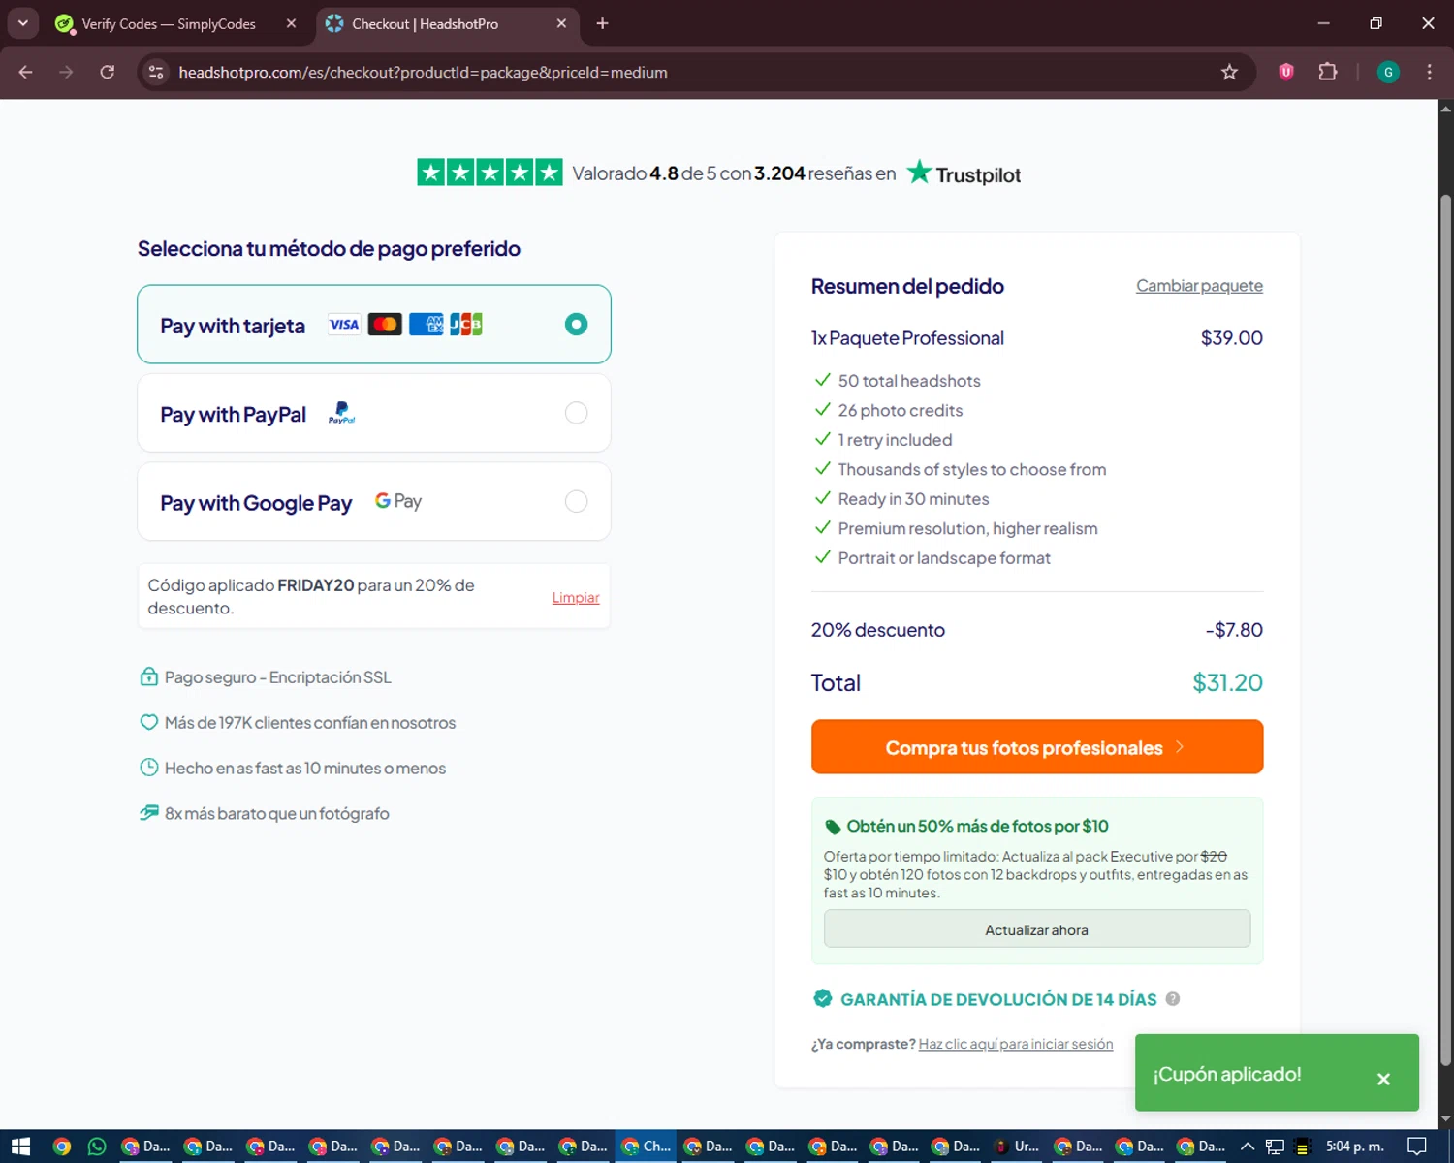Click the G Pay logo
This screenshot has height=1163, width=1454.
398,501
